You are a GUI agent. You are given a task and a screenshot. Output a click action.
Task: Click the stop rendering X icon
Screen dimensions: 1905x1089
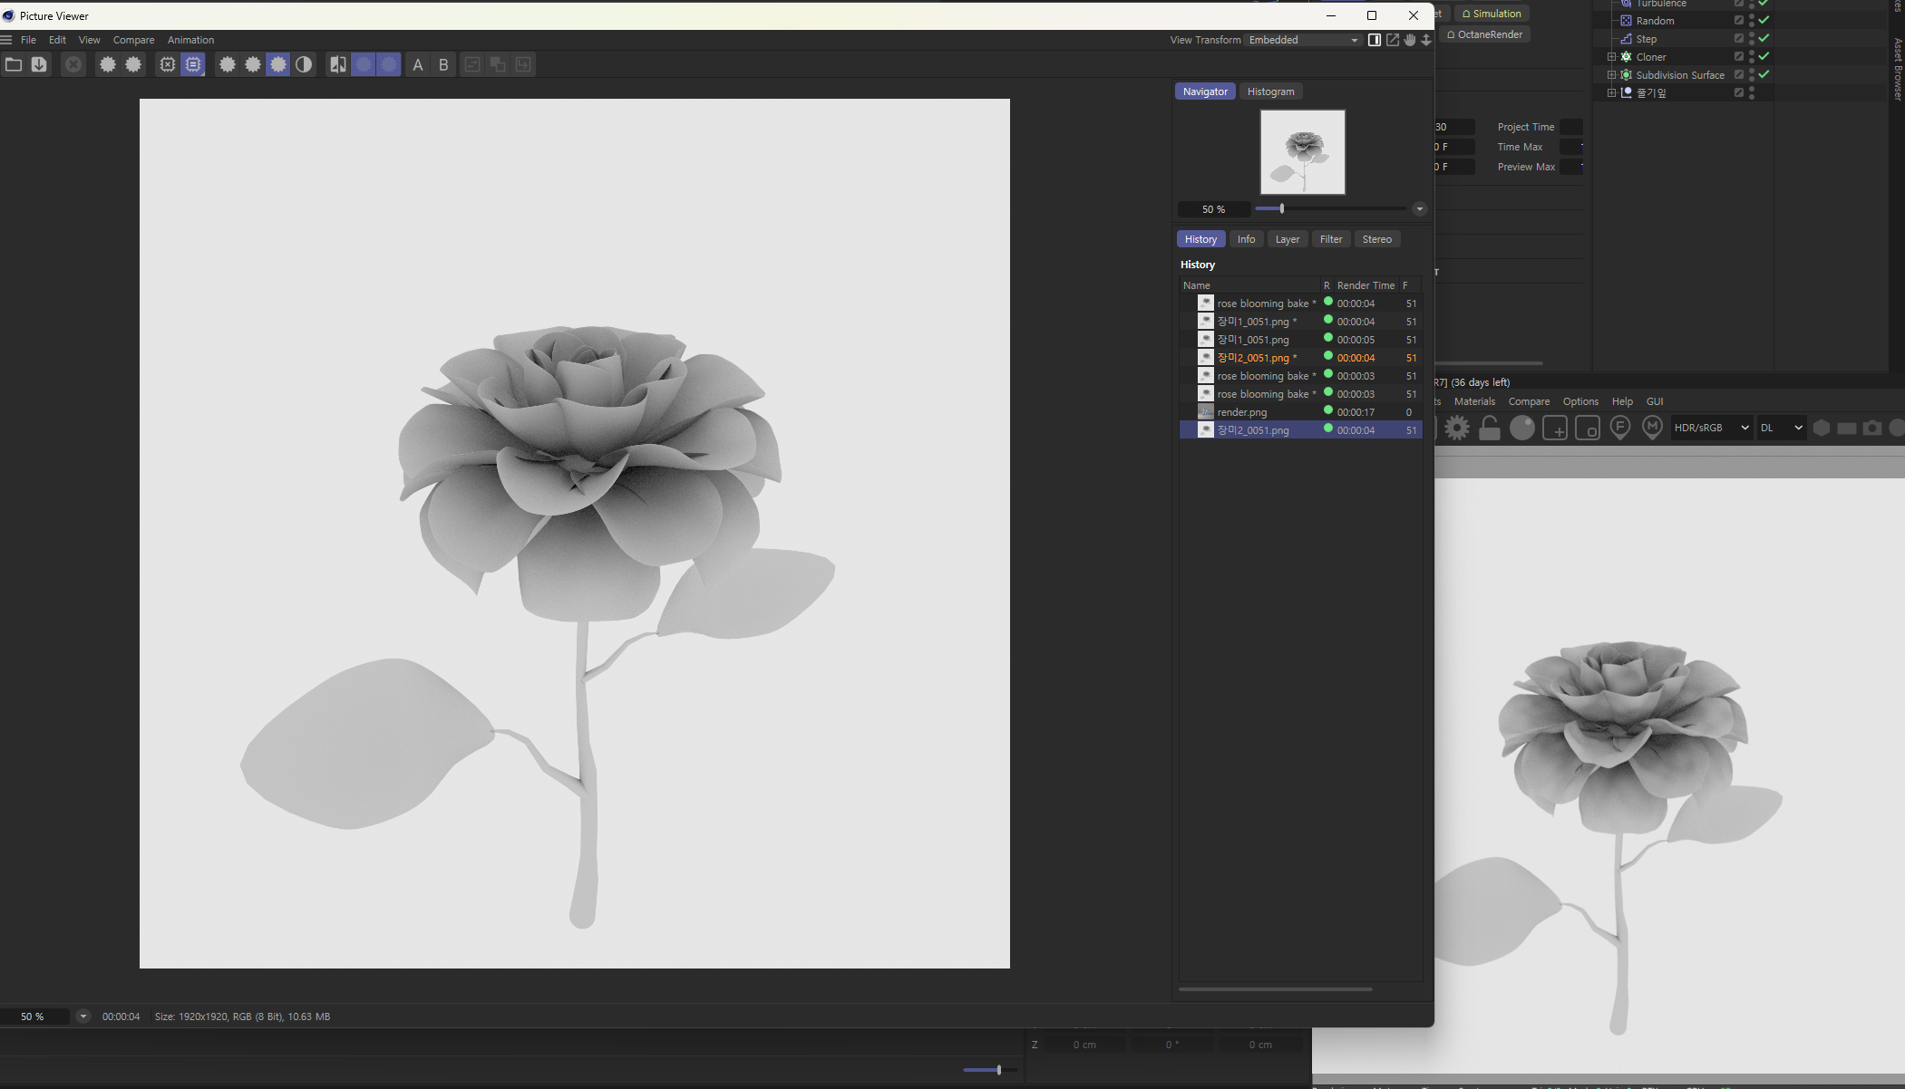coord(73,64)
